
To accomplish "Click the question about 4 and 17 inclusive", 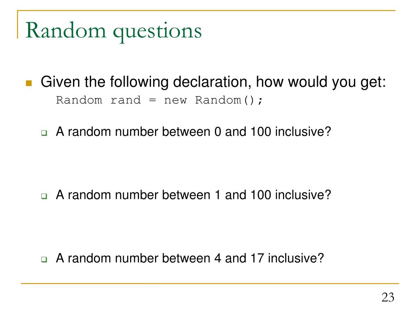I will (190, 258).
